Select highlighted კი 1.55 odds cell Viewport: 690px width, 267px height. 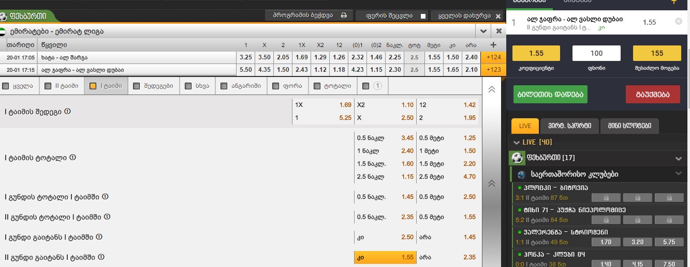tap(385, 257)
